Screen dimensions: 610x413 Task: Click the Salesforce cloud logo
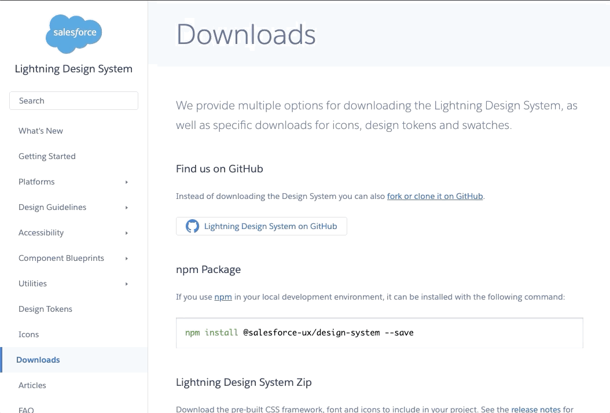point(74,34)
